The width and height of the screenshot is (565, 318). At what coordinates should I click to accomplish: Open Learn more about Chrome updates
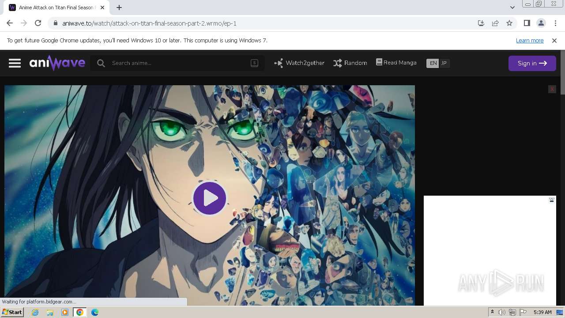pos(530,40)
